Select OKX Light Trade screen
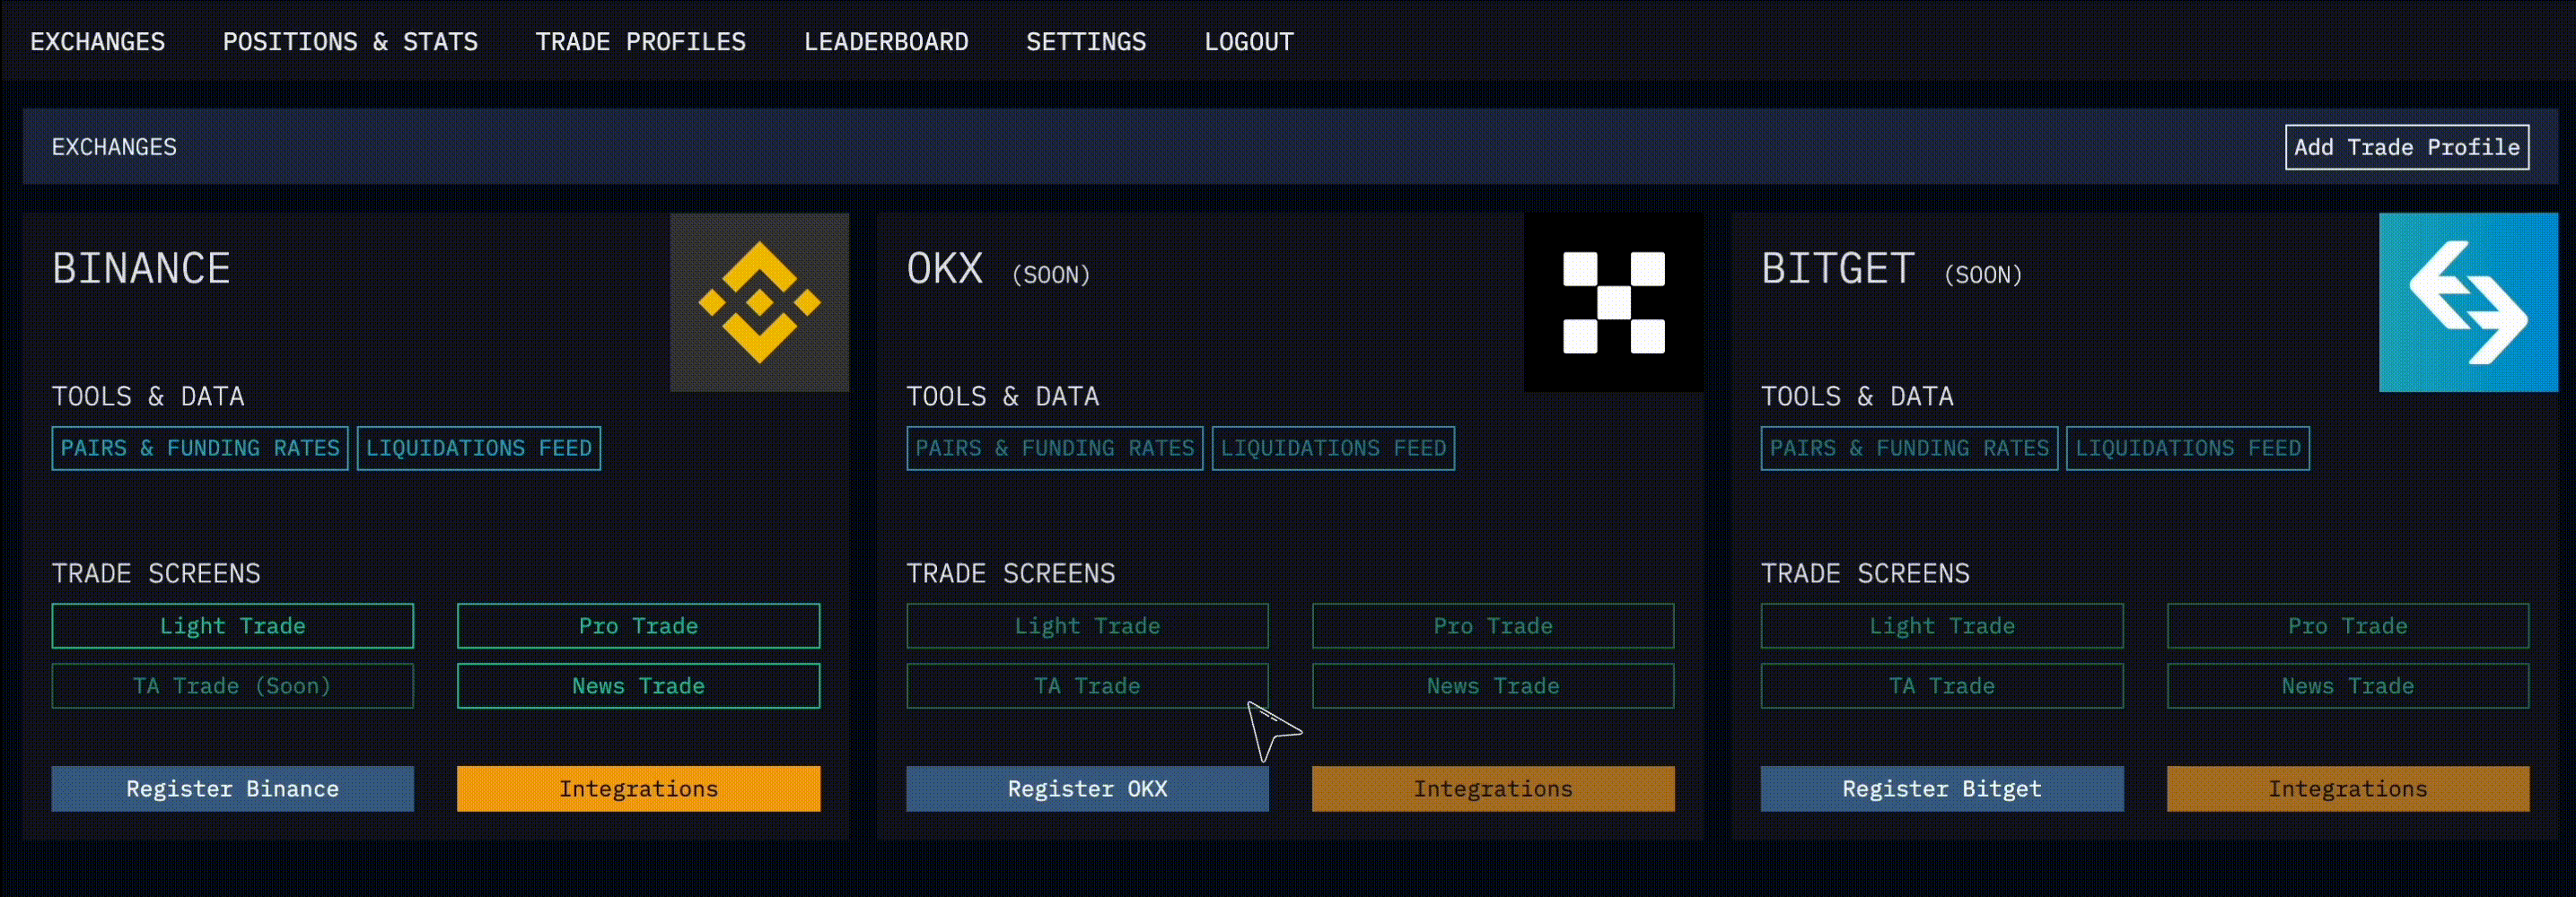 tap(1088, 625)
